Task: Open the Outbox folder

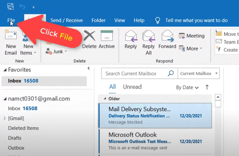Action: pyautogui.click(x=16, y=148)
